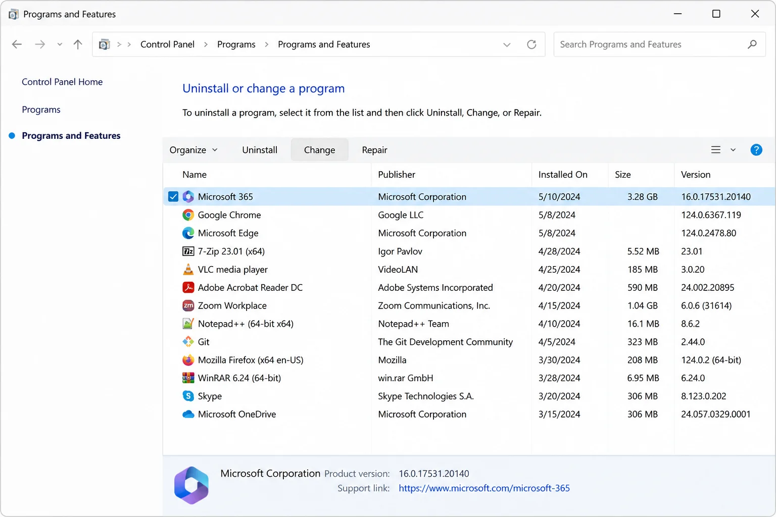Open Control Panel Home link
Image resolution: width=776 pixels, height=517 pixels.
point(62,82)
